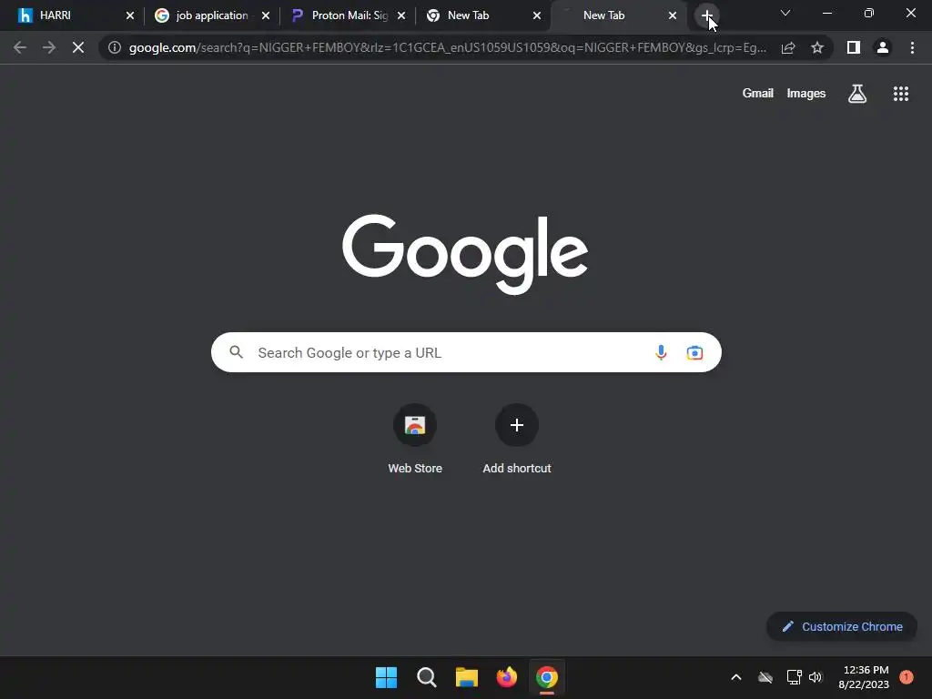Bookmark this tab with the star

click(x=817, y=47)
